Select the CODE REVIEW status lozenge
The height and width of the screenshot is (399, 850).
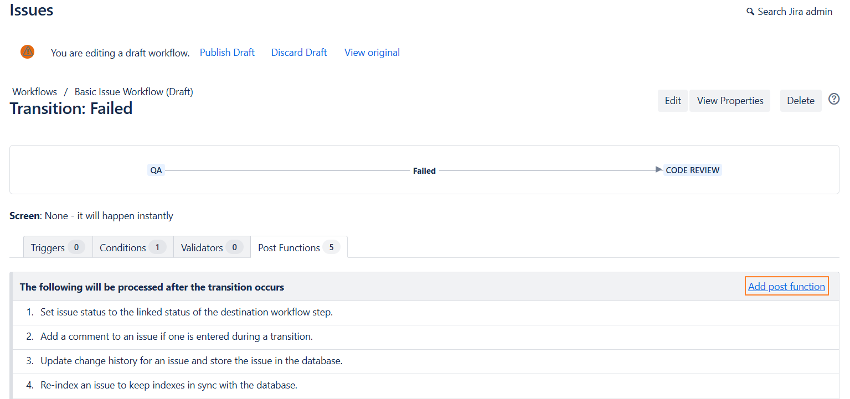pyautogui.click(x=692, y=170)
